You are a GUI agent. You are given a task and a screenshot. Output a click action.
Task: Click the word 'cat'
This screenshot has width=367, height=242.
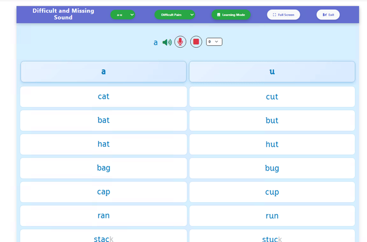pos(103,97)
